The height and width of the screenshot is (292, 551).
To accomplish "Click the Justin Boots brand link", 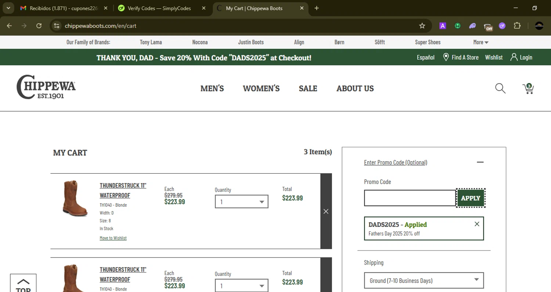I will click(251, 42).
